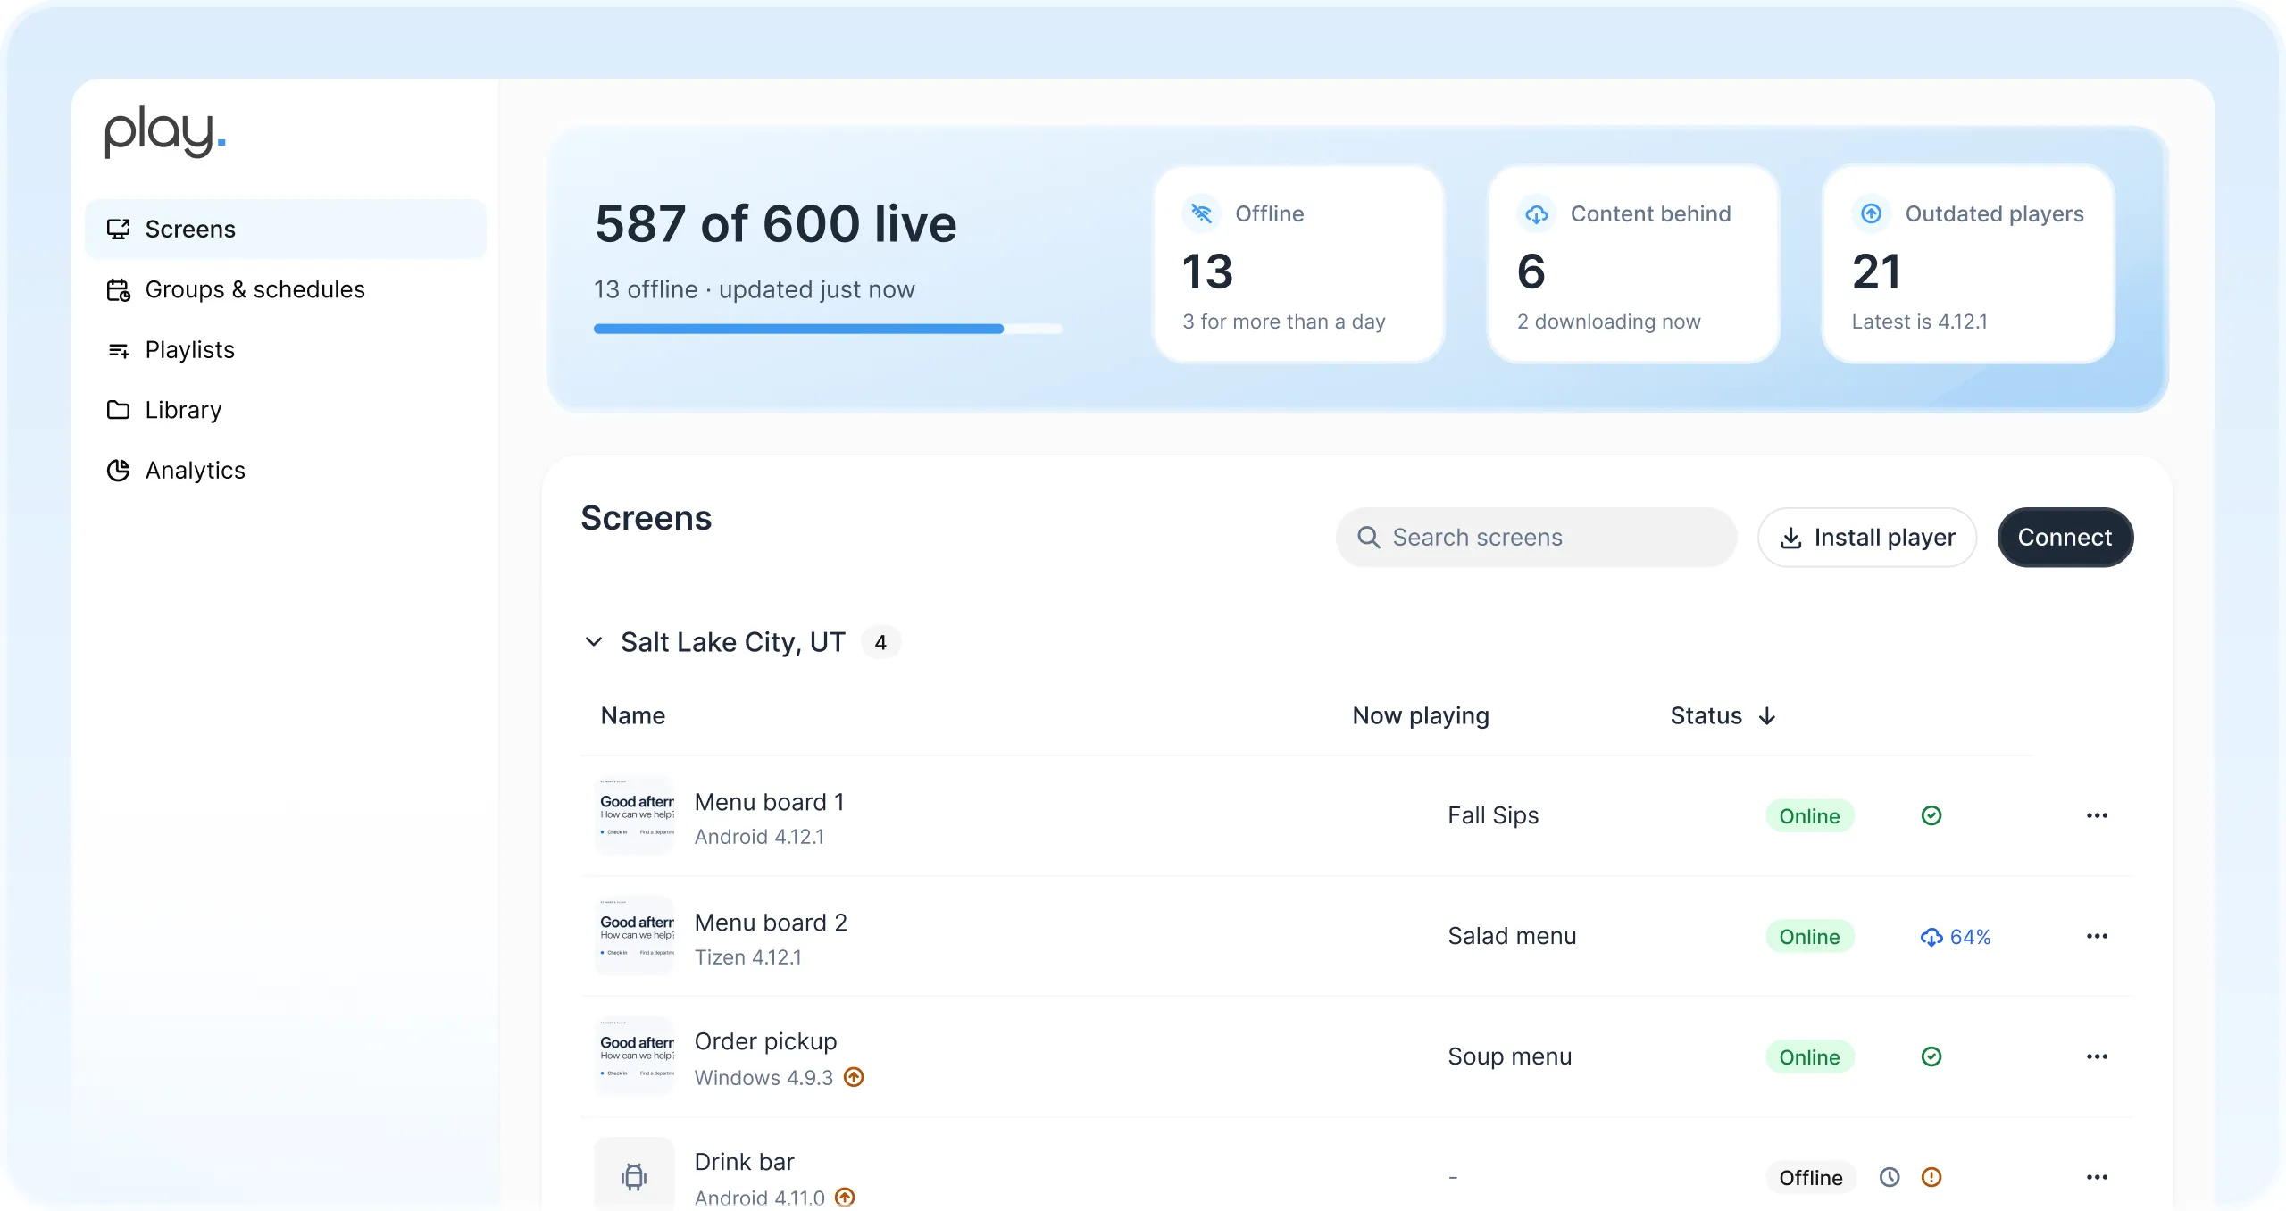The height and width of the screenshot is (1211, 2286).
Task: Click the play. logo
Action: (x=165, y=132)
